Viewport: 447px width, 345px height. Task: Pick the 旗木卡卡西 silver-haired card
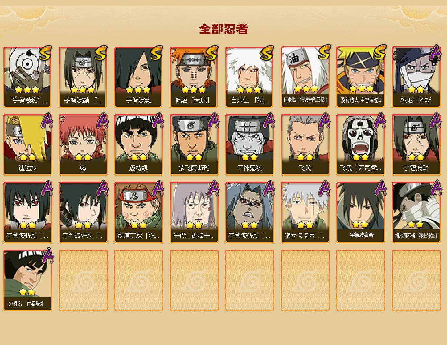tap(305, 213)
